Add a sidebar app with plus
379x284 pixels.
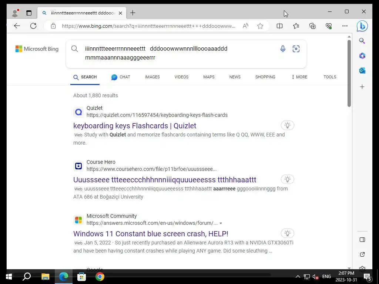(362, 87)
